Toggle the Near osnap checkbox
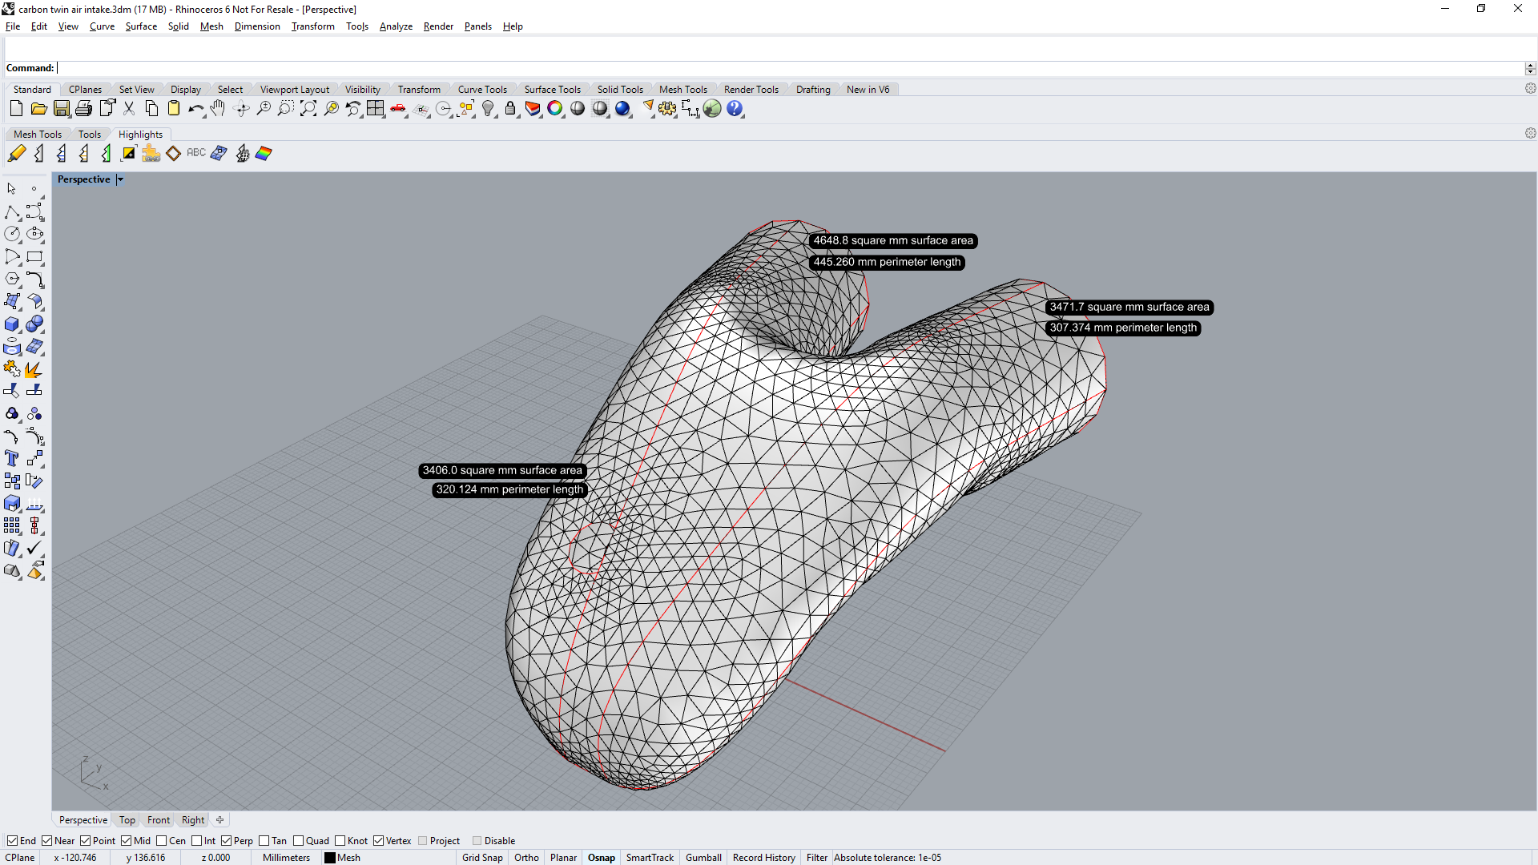The width and height of the screenshot is (1538, 865). (x=47, y=841)
